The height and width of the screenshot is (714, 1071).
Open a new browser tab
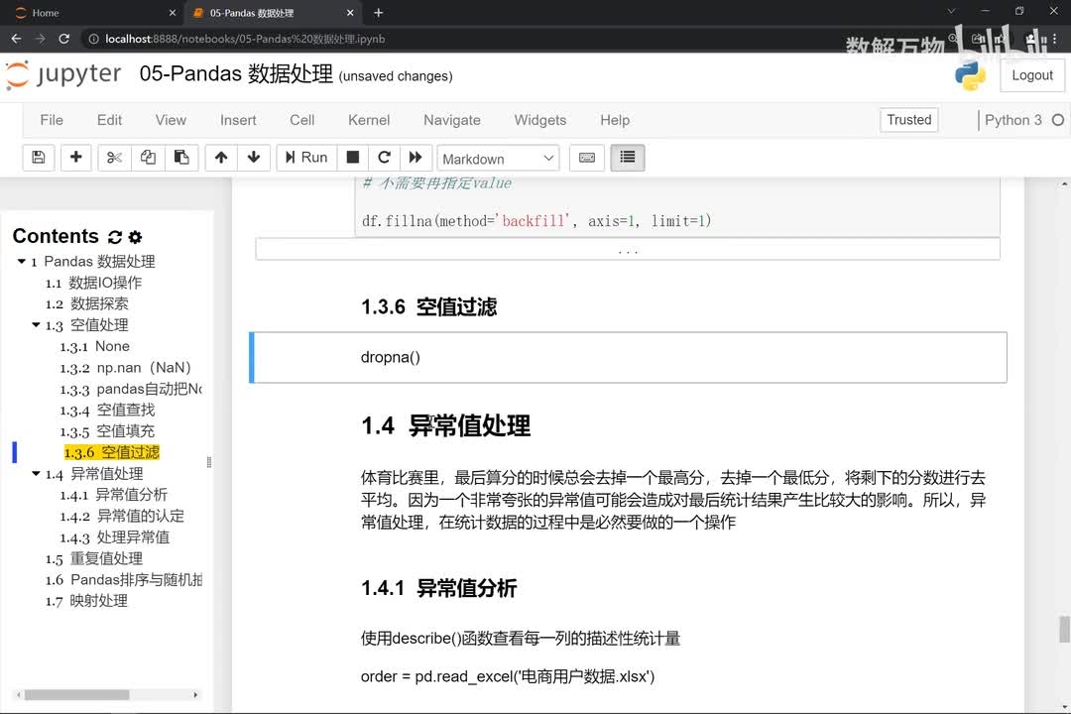pyautogui.click(x=379, y=13)
